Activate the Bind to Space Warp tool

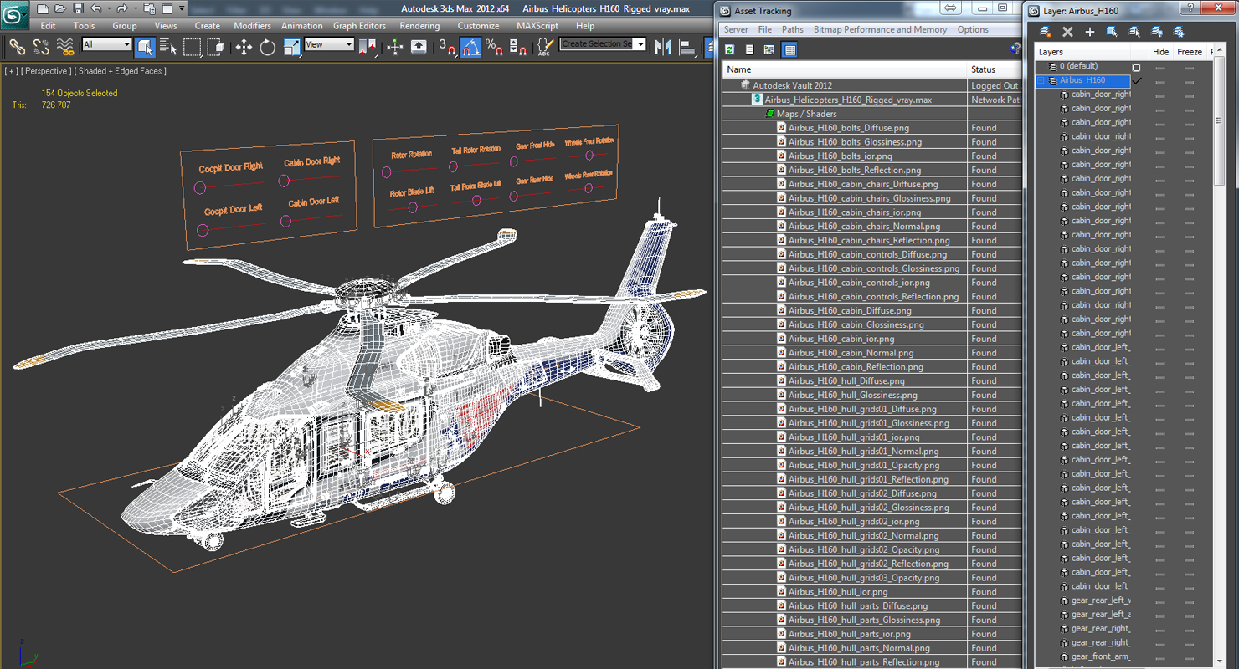(x=64, y=47)
